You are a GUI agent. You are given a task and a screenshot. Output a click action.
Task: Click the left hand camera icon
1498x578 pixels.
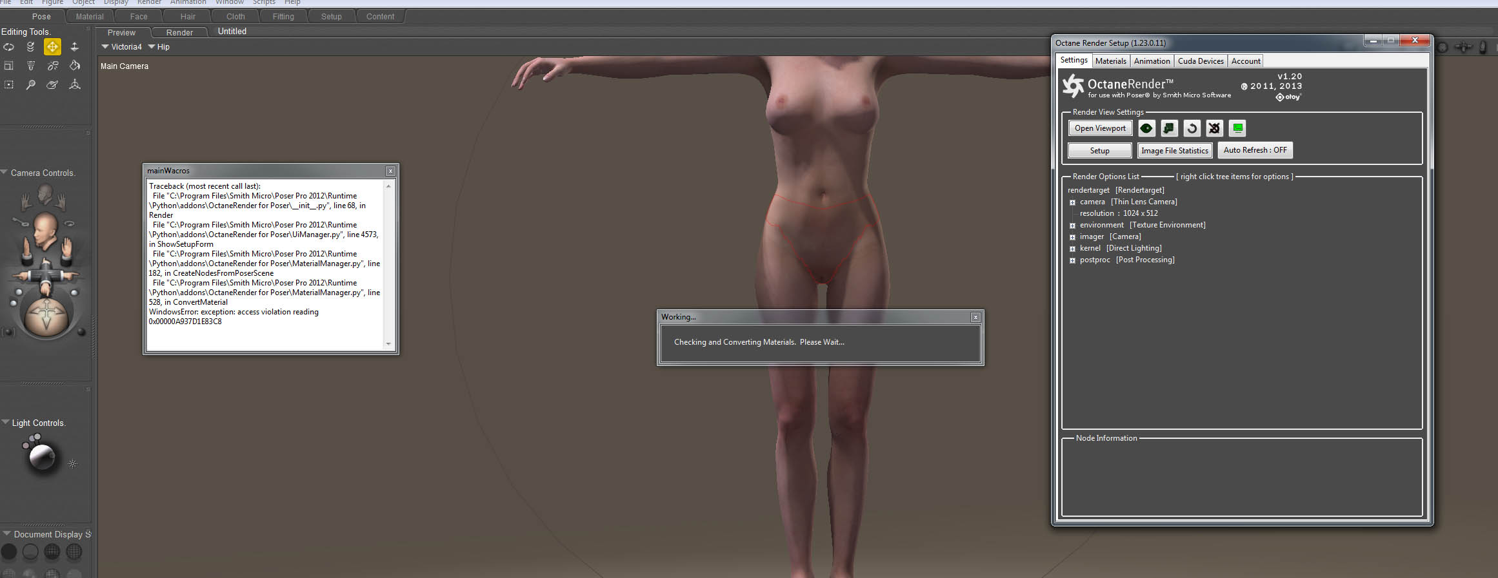tap(26, 203)
